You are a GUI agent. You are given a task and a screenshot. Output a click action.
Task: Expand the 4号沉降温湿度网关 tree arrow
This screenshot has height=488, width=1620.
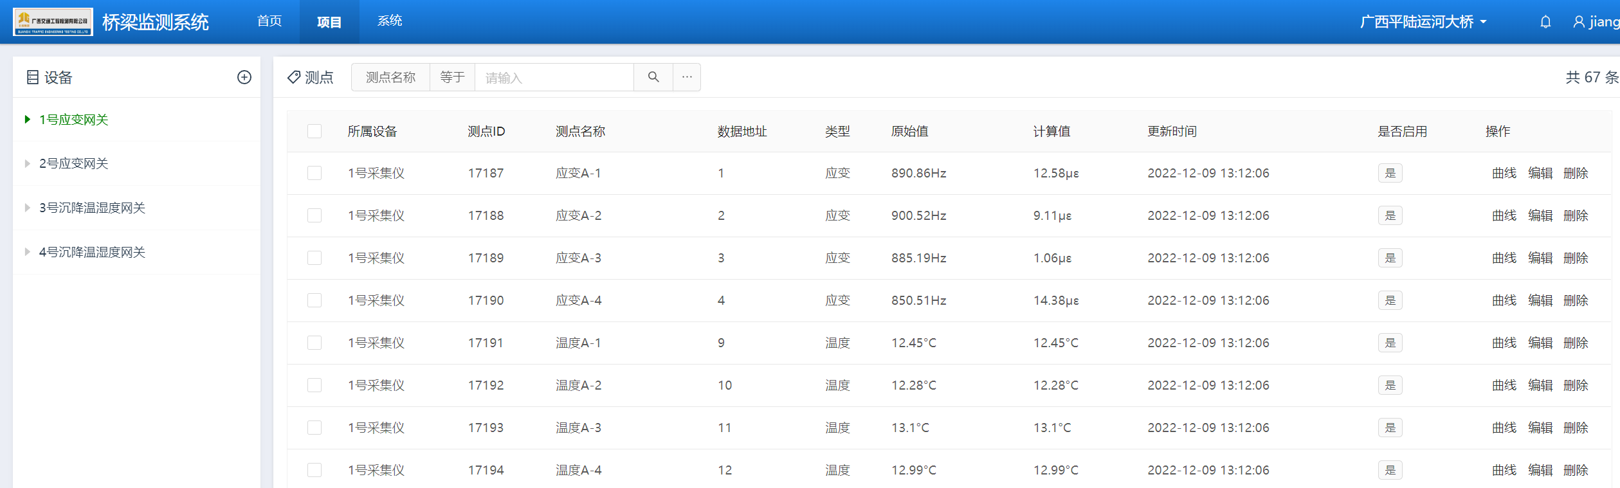[28, 252]
